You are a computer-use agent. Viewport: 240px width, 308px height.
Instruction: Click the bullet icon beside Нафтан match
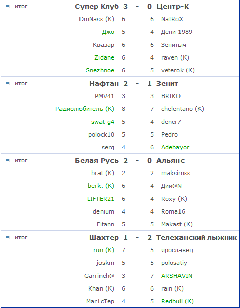click(8, 83)
